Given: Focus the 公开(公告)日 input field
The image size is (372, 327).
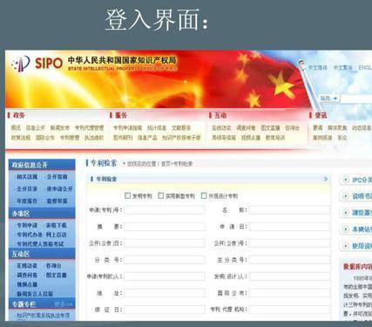Looking at the screenshot, I should click(165, 243).
